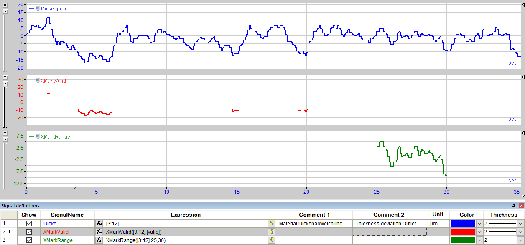This screenshot has width=525, height=245.
Task: Click the Show column header
Action: coord(29,215)
